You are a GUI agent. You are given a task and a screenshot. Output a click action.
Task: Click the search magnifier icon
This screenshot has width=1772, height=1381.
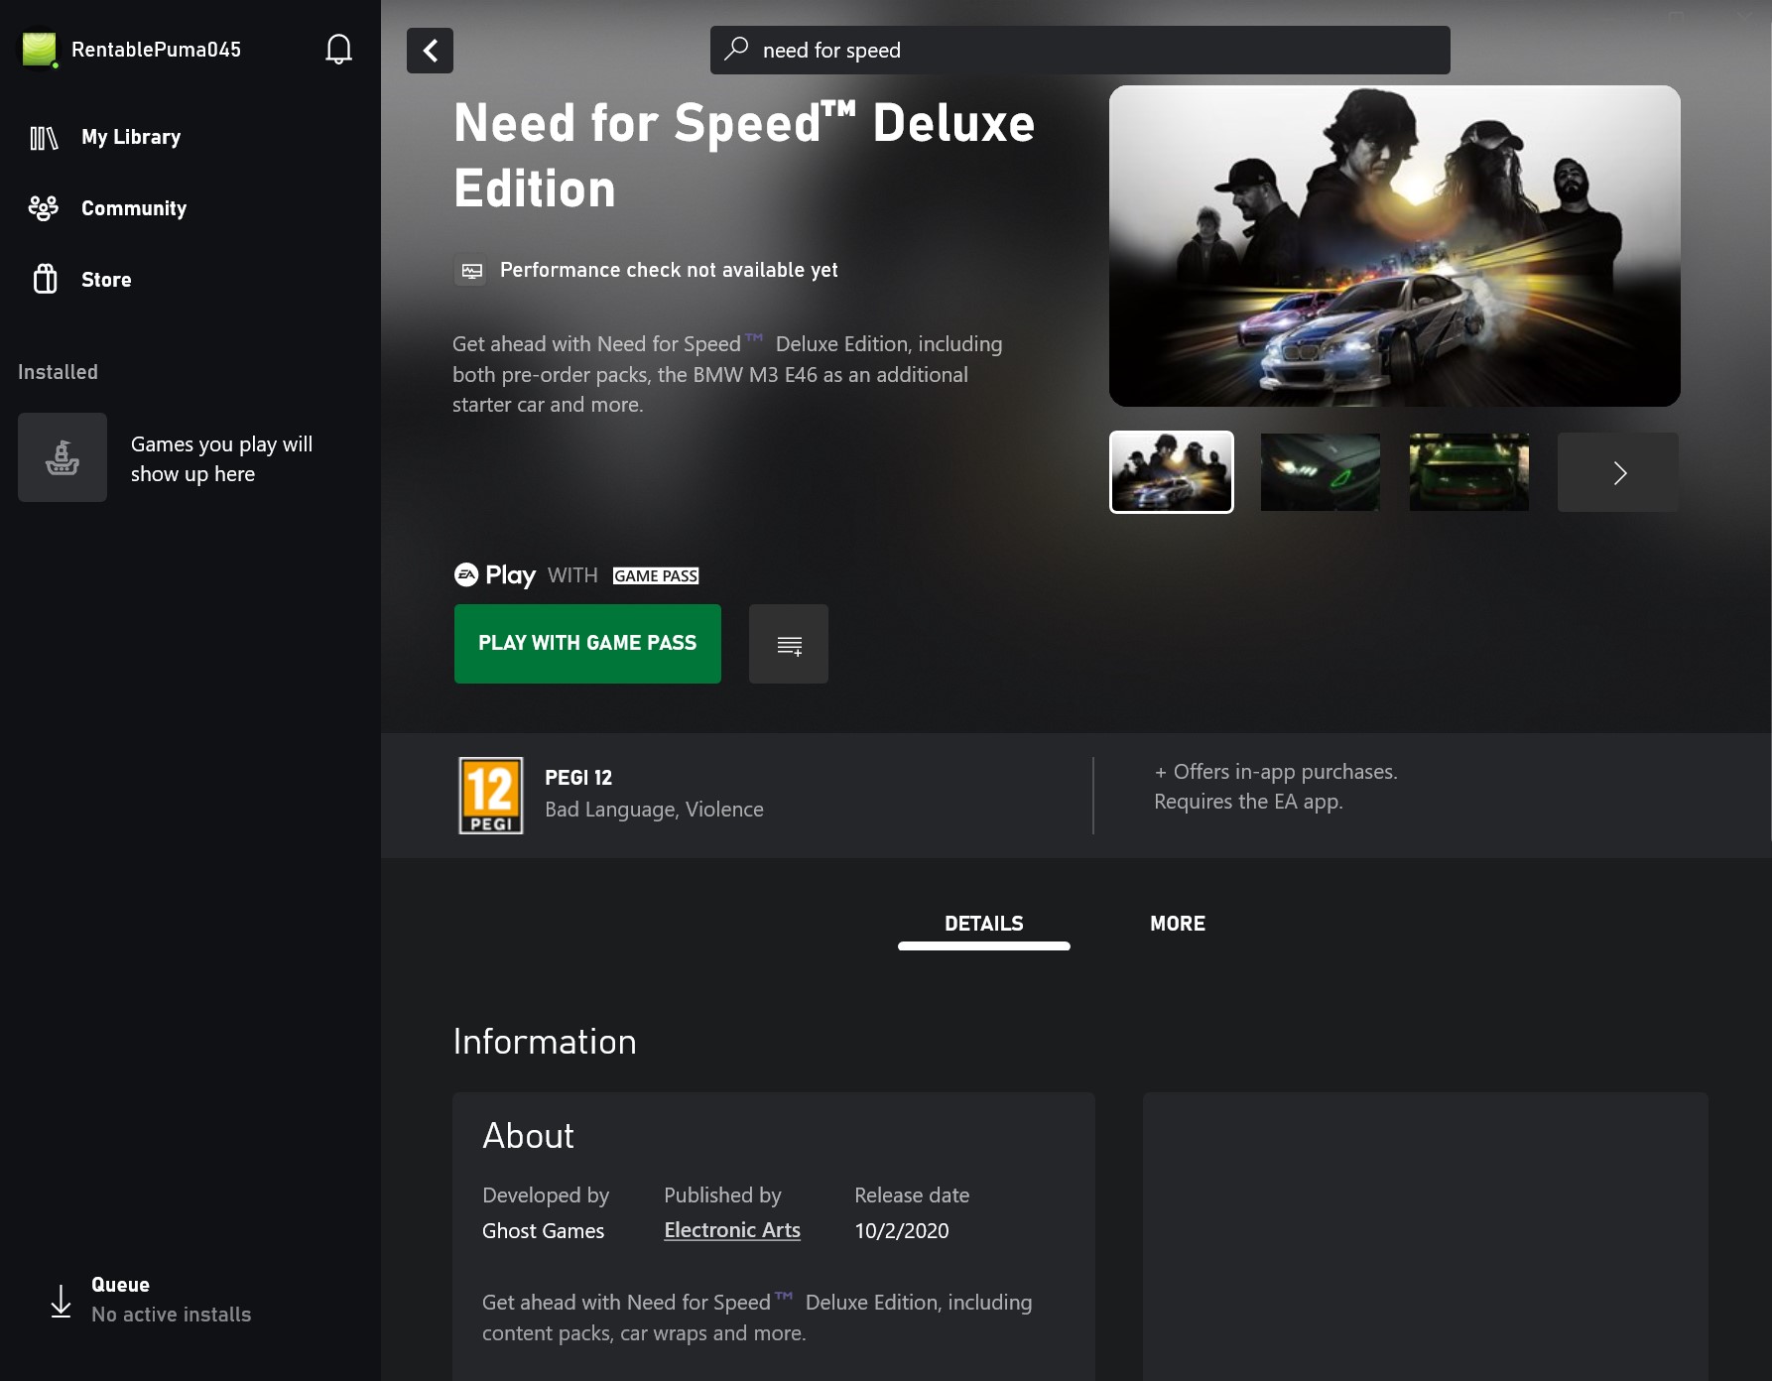(x=736, y=49)
